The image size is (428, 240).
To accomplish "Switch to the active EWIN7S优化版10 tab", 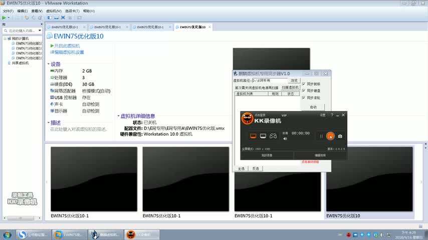I will tap(192, 27).
